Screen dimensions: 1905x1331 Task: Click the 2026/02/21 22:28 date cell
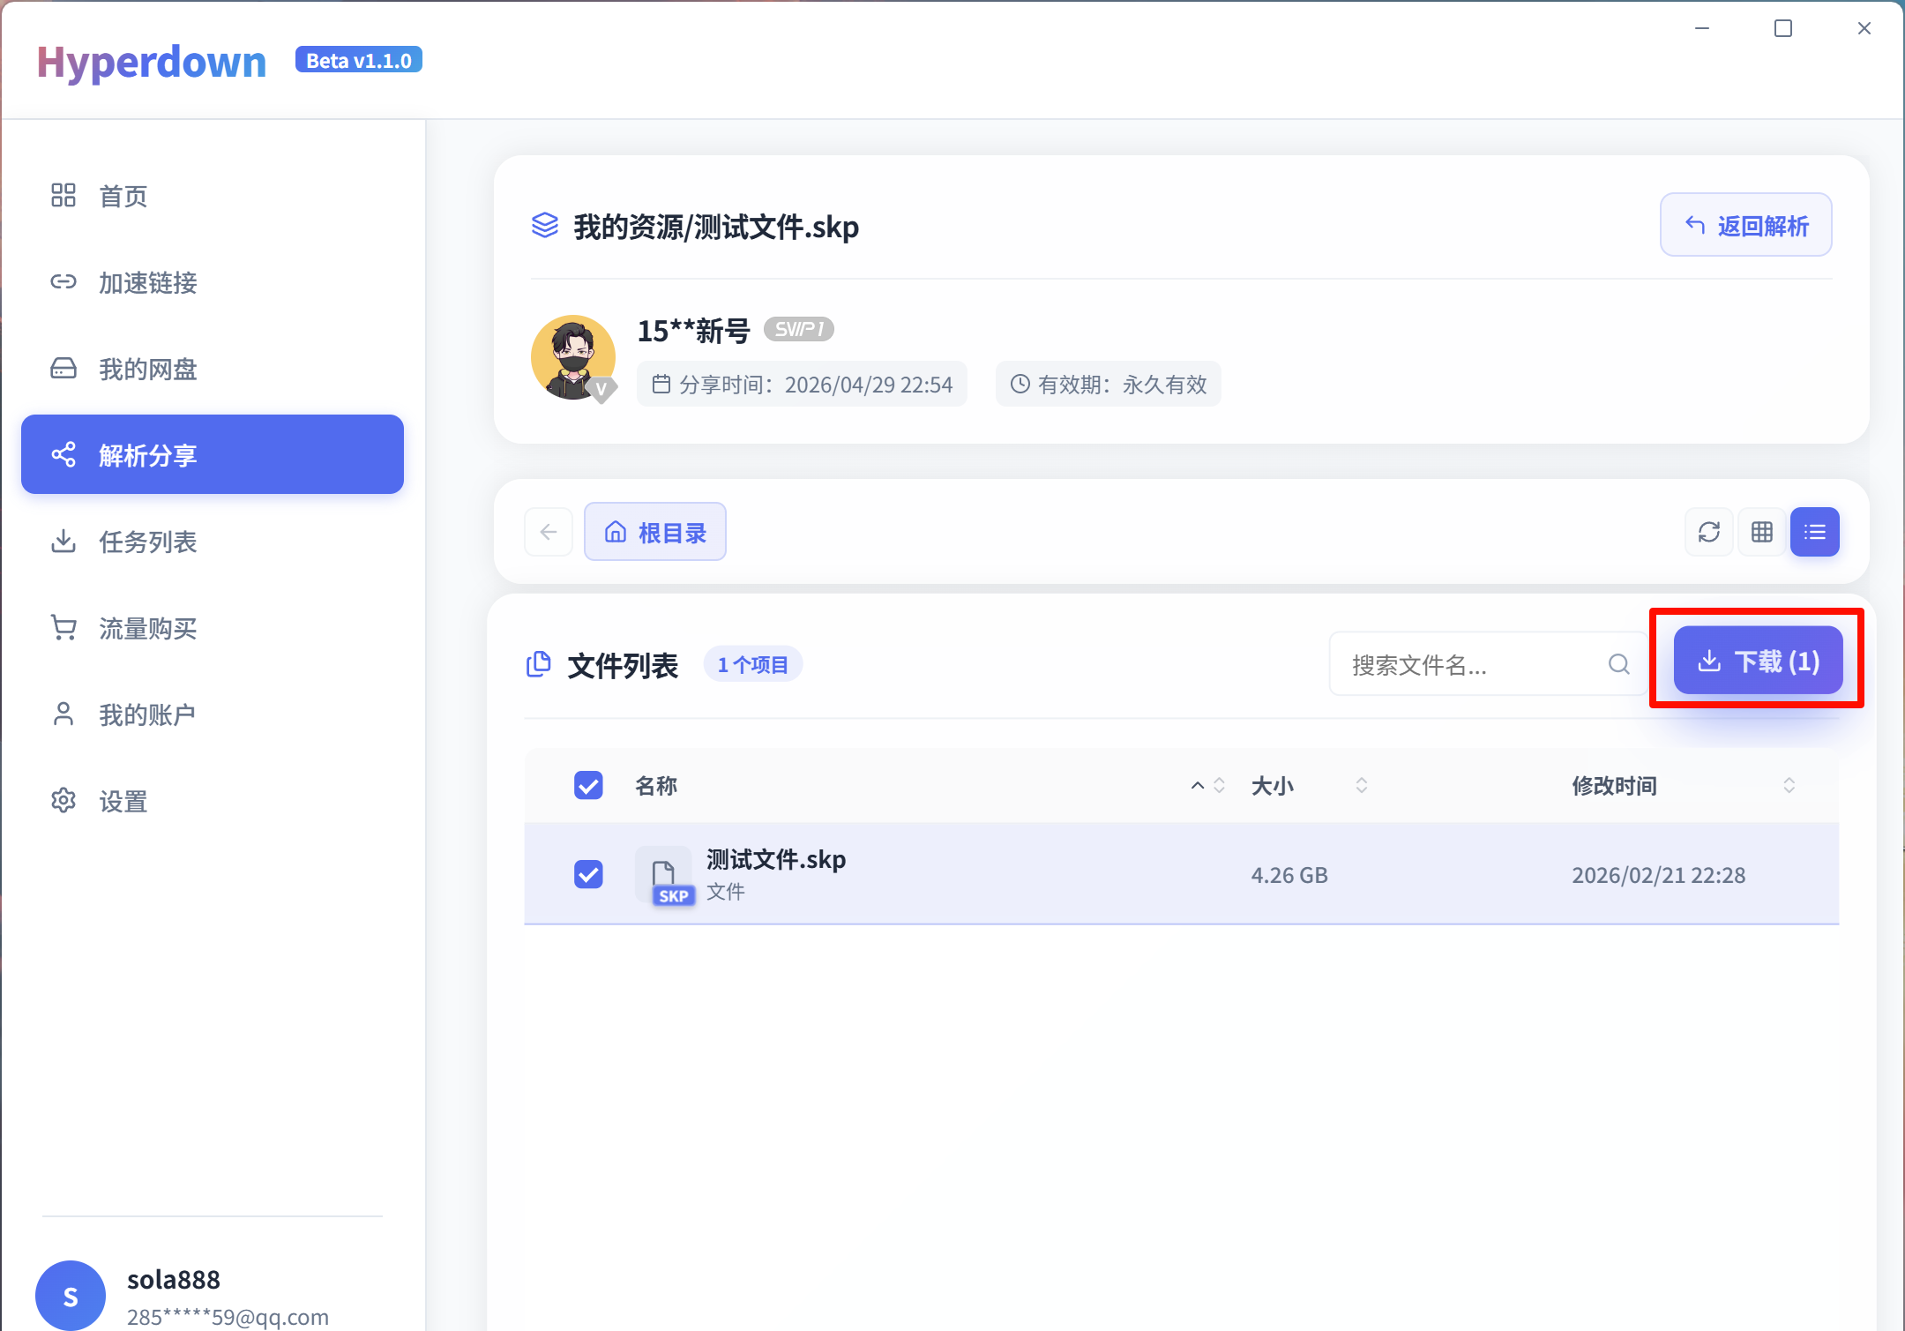click(x=1658, y=875)
